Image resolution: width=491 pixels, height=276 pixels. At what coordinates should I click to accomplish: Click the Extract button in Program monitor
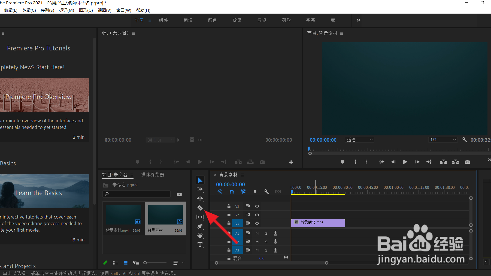point(456,162)
